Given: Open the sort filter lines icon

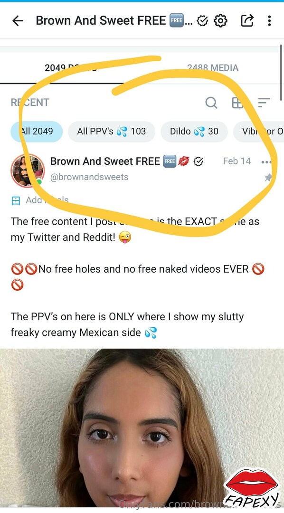Looking at the screenshot, I should pyautogui.click(x=264, y=103).
